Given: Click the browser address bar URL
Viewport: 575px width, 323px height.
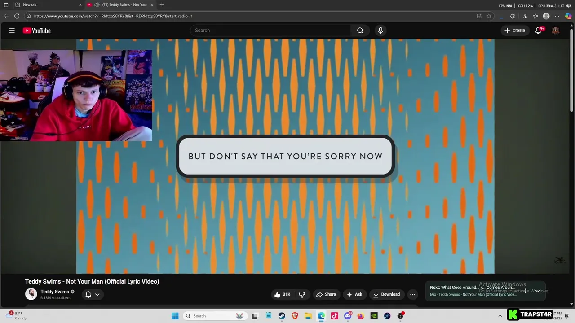Looking at the screenshot, I should 113,16.
